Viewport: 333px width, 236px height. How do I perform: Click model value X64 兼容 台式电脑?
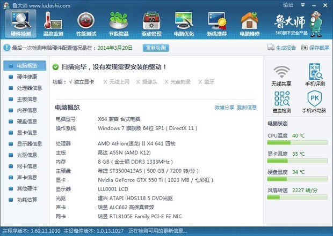(x=119, y=119)
